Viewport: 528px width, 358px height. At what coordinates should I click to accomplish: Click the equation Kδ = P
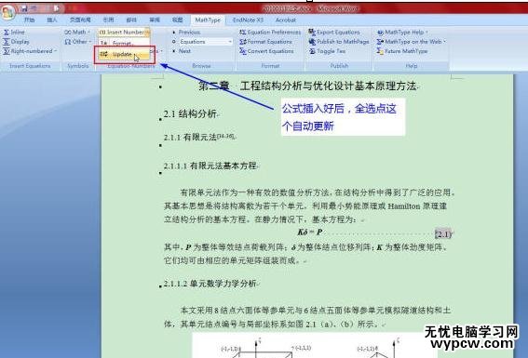click(x=310, y=232)
